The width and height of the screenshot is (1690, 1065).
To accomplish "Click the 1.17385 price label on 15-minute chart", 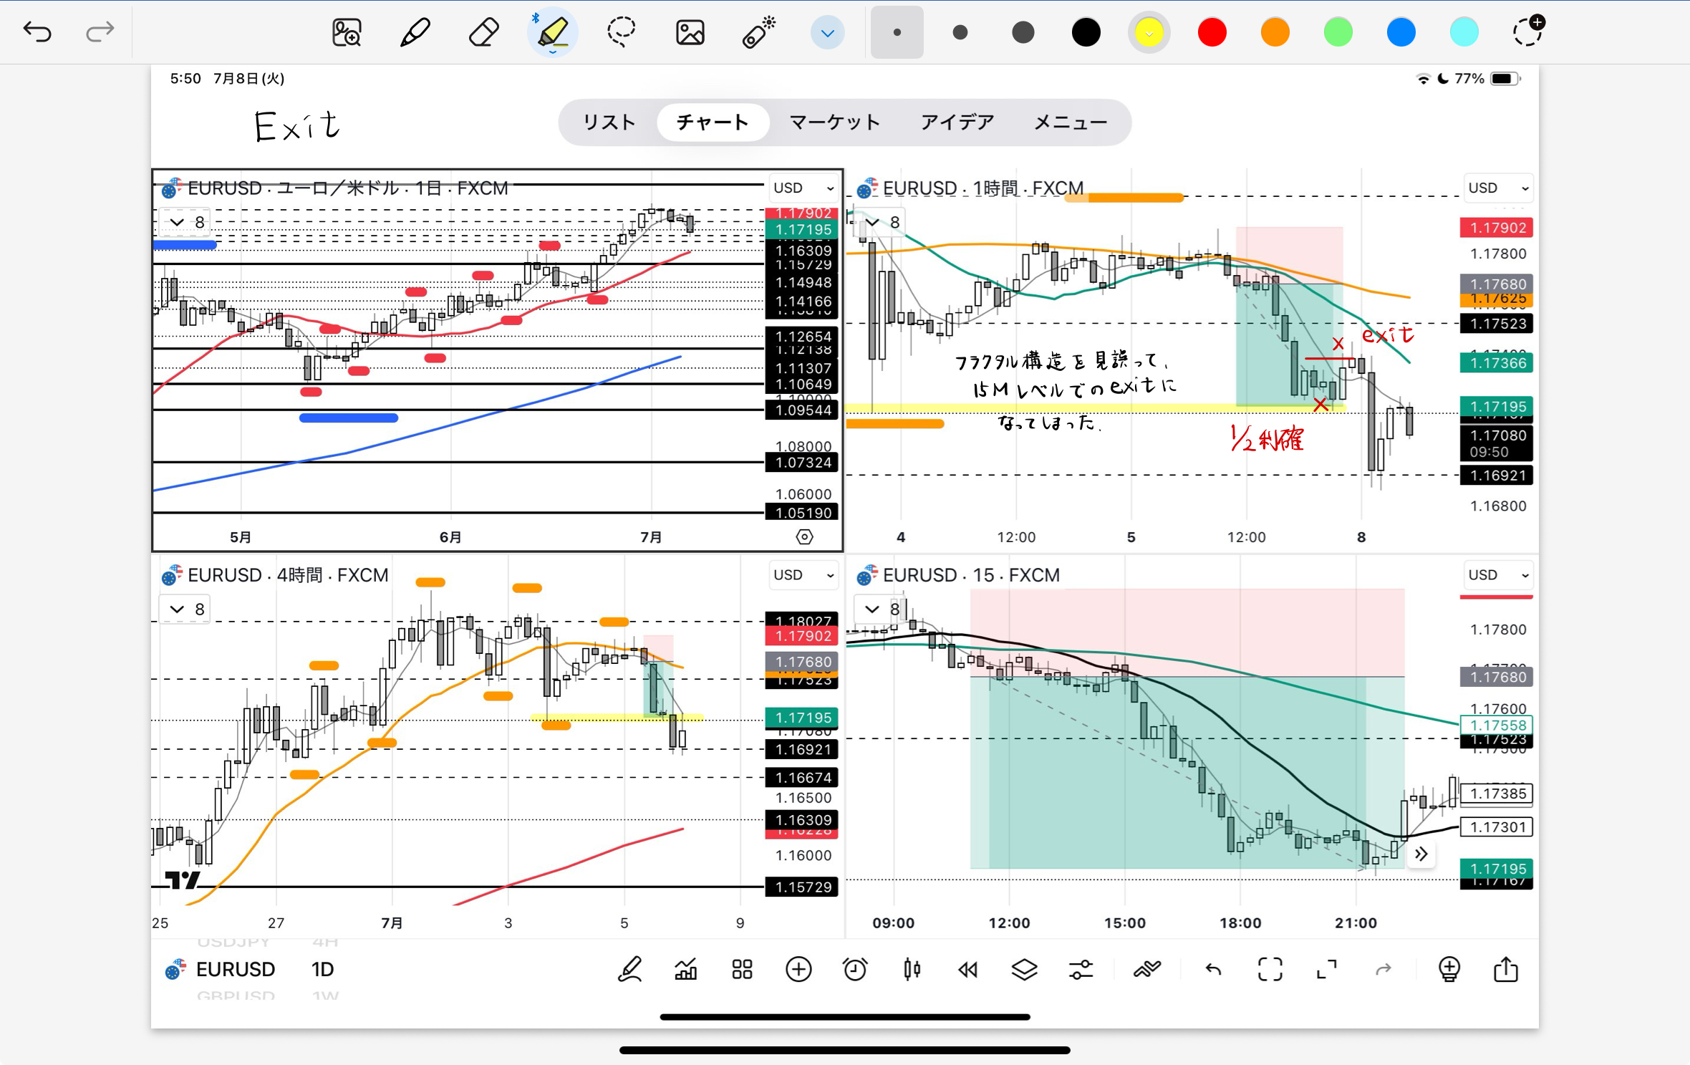I will (1497, 793).
